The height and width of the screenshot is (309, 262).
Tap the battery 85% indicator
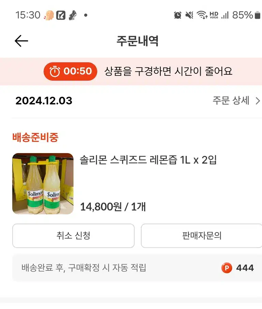[x=246, y=15]
